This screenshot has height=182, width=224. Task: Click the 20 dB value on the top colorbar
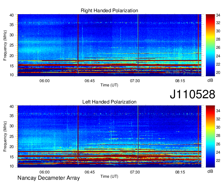click(x=218, y=73)
